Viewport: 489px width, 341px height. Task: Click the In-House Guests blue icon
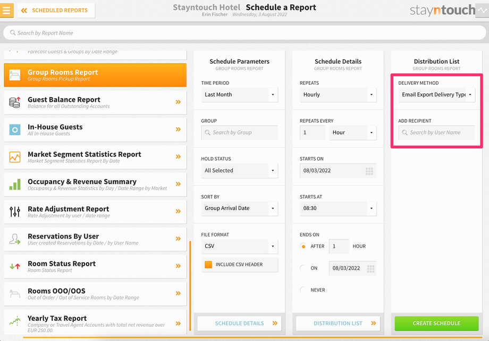click(15, 129)
